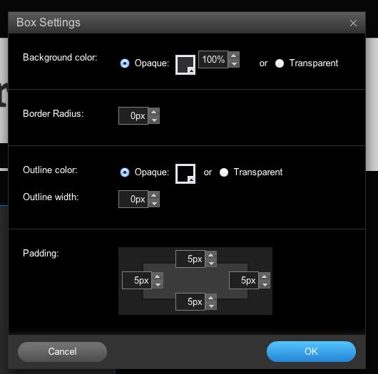
Task: Increase background opacity with up arrow
Action: 234,56
